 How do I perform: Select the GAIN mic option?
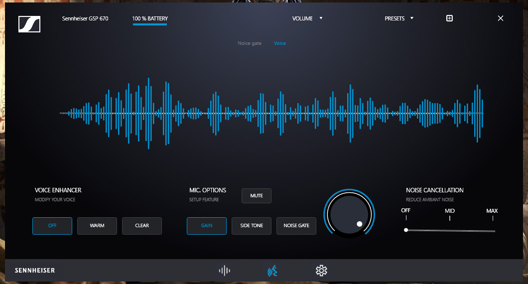tap(207, 226)
